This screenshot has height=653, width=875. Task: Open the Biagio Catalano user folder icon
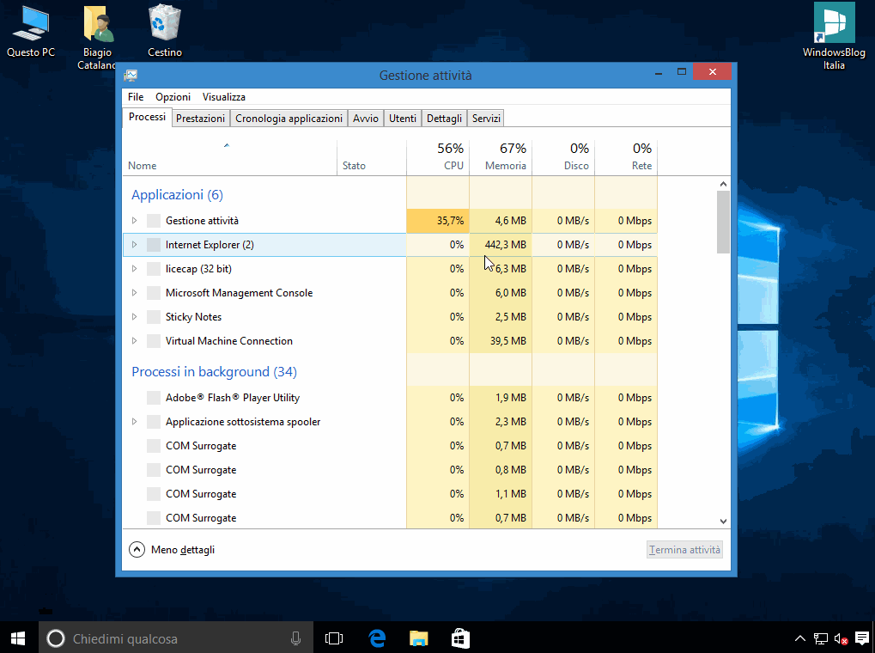pos(98,36)
